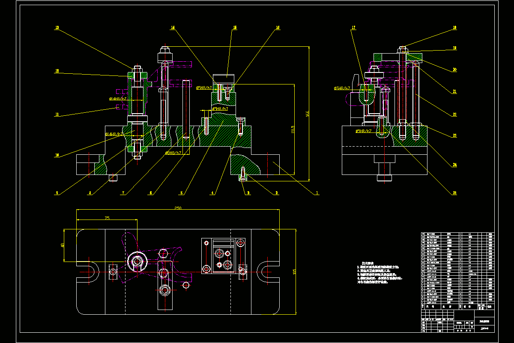The image size is (514, 343).
Task: Select part balloon number 24
Action: (454, 164)
